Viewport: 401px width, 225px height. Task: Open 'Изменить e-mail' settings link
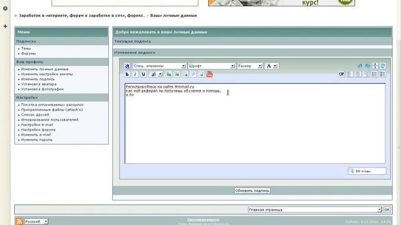click(36, 135)
